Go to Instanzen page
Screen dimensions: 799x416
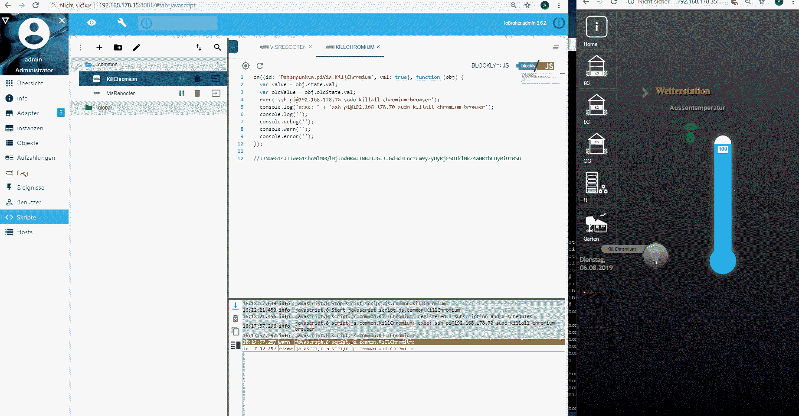(x=34, y=128)
